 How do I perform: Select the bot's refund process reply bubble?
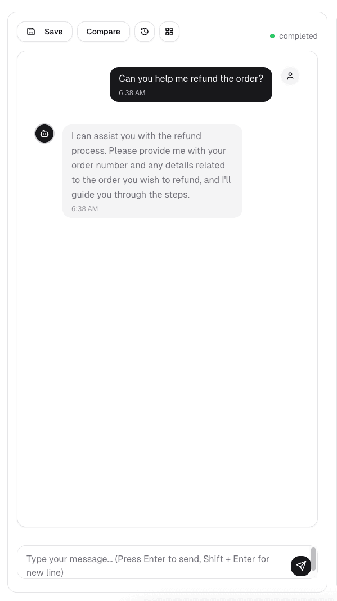click(x=152, y=171)
